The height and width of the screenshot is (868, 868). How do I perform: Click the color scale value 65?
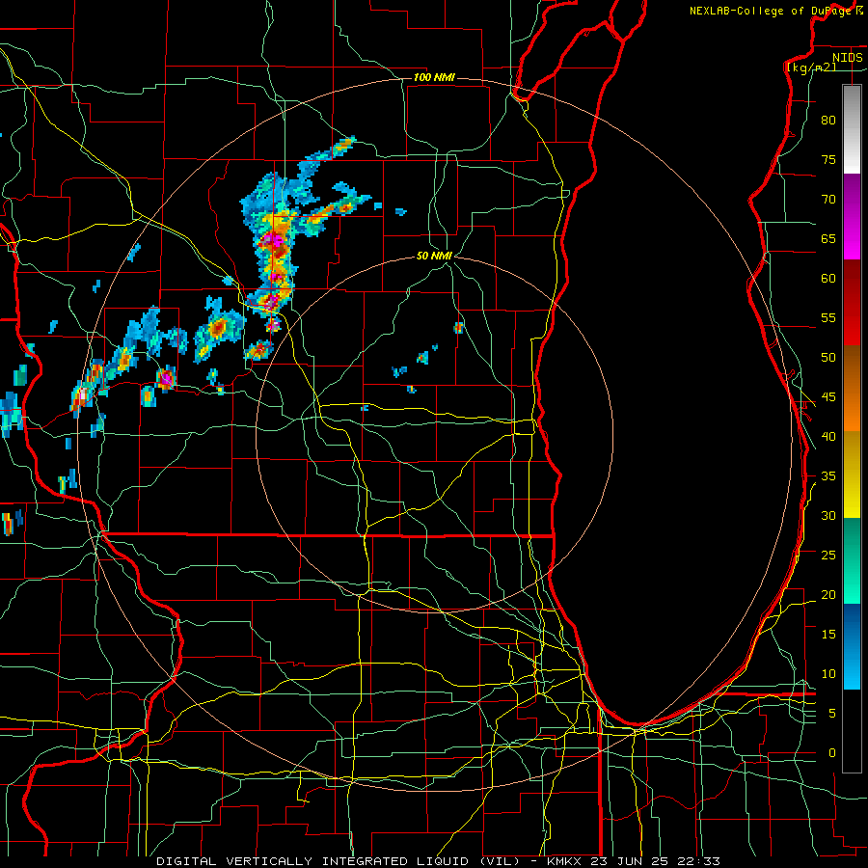pos(828,238)
